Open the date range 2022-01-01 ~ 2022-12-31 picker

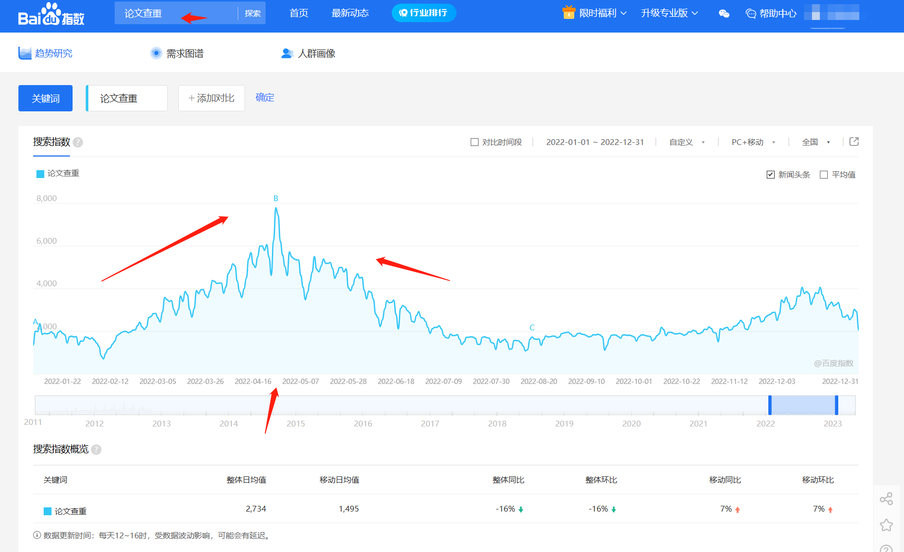click(595, 142)
